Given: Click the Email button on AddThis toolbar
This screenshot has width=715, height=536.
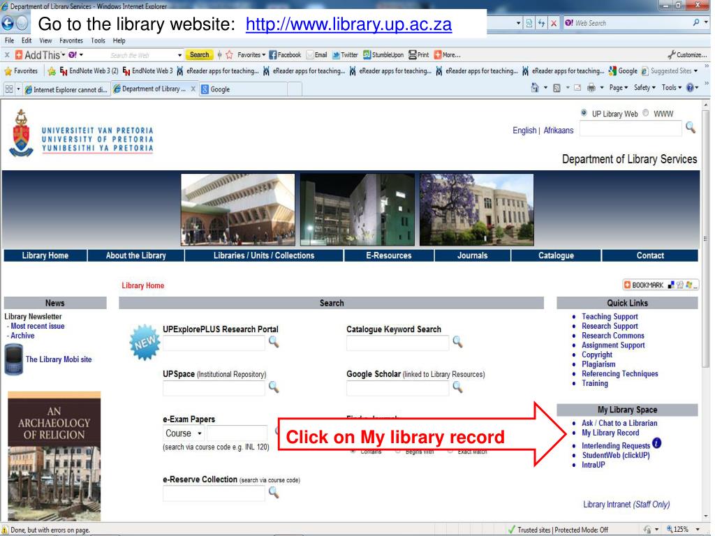Looking at the screenshot, I should (317, 54).
